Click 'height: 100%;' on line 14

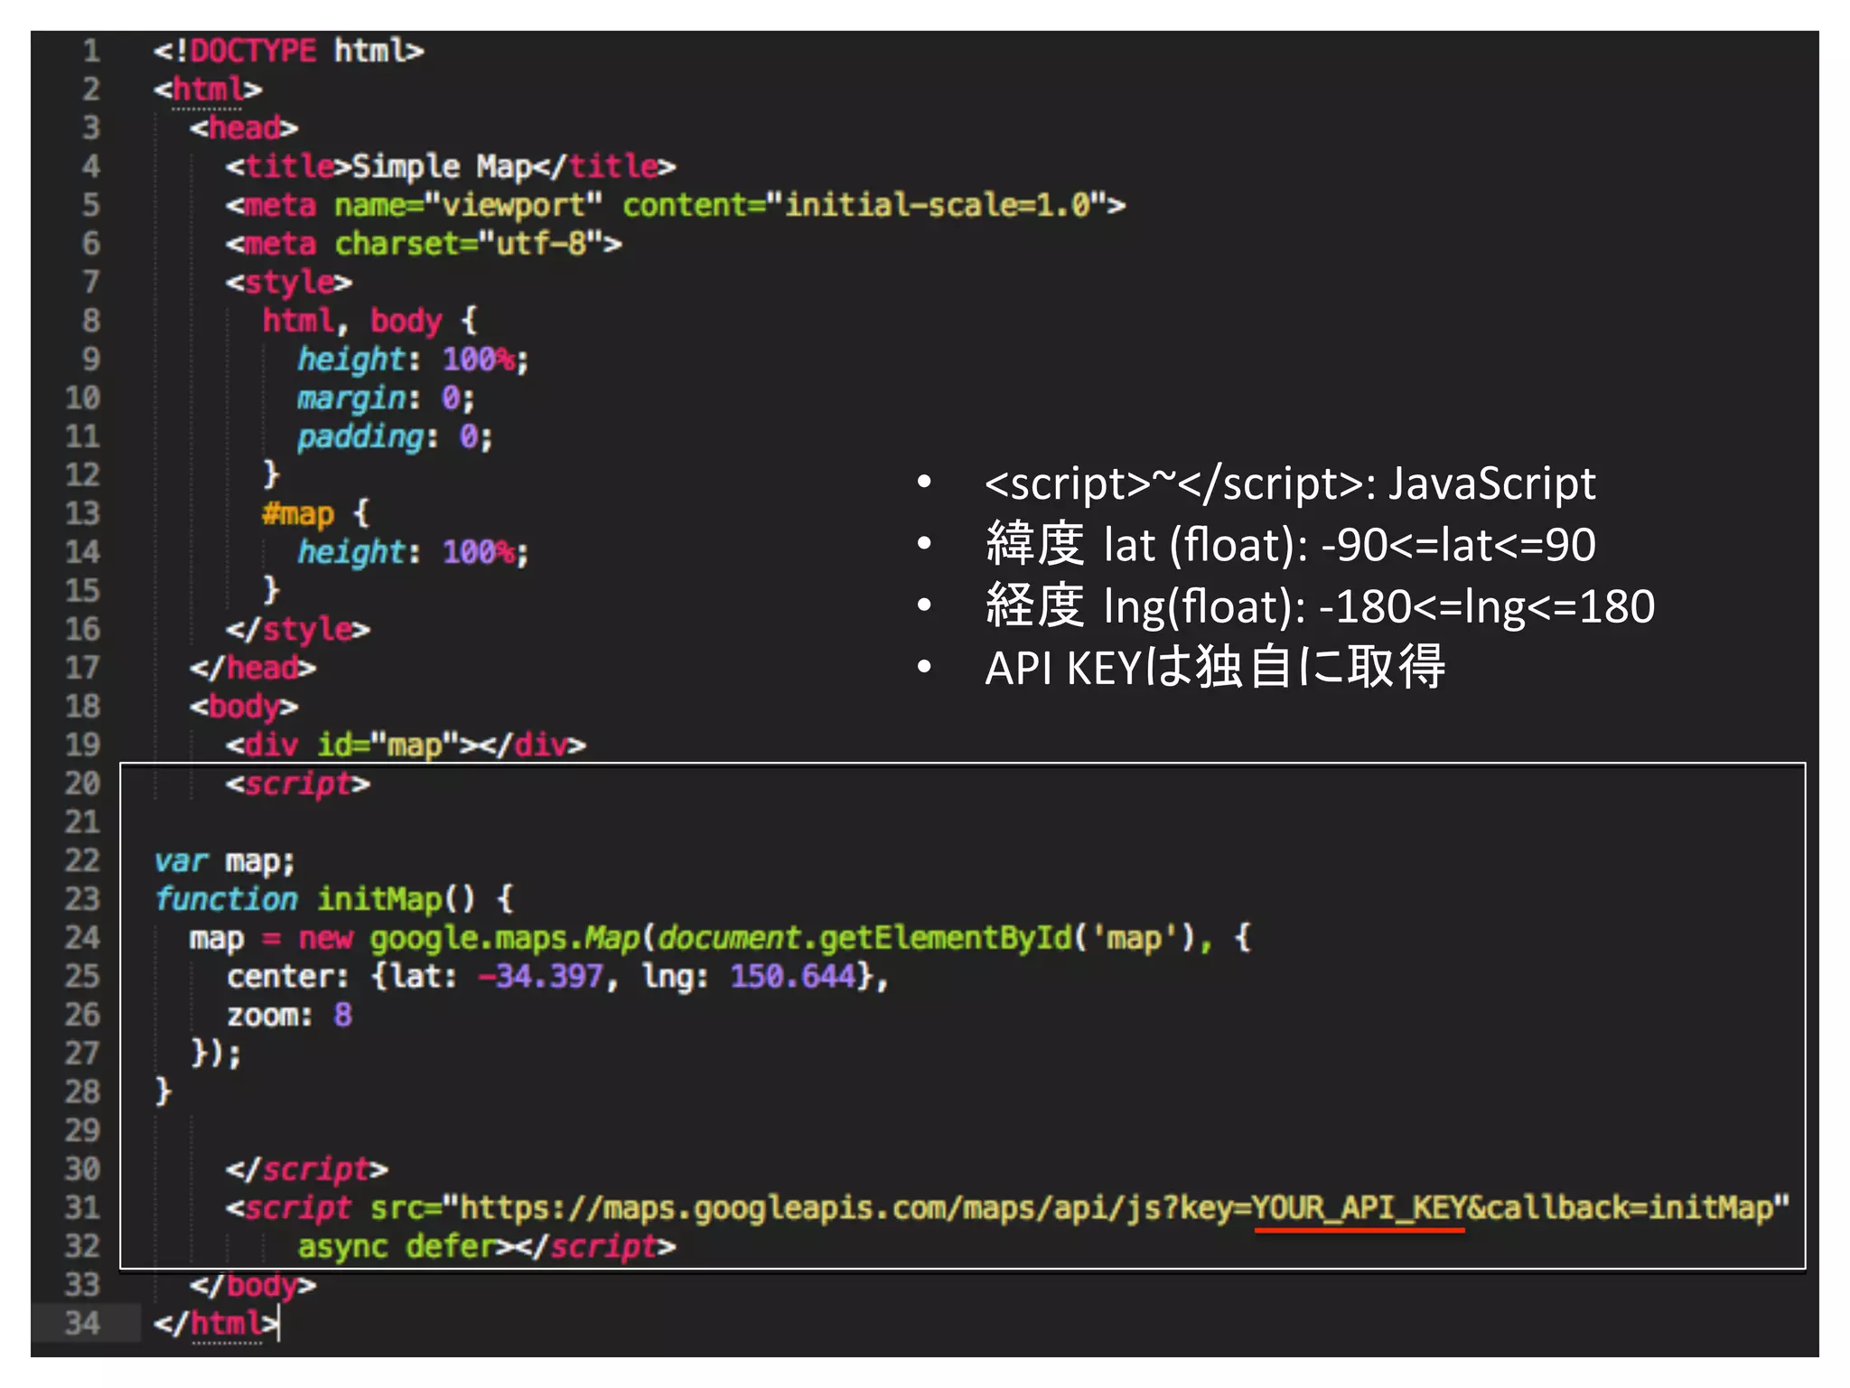pos(414,552)
